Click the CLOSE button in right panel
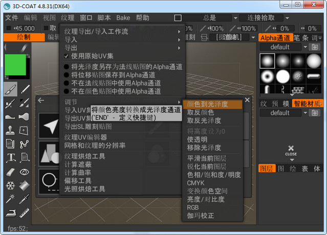This screenshot has height=235, width=327. tap(291, 150)
